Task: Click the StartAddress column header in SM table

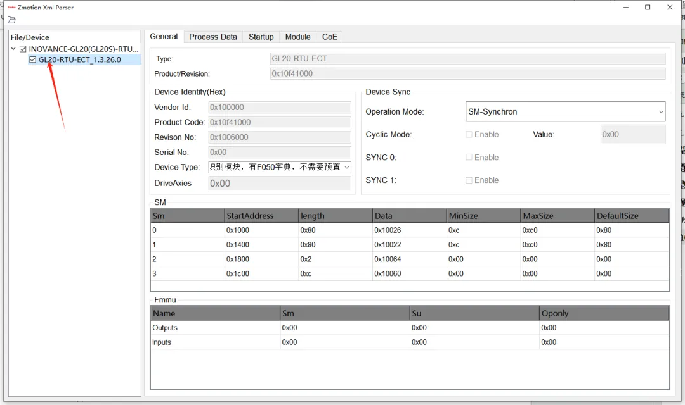Action: (262, 216)
